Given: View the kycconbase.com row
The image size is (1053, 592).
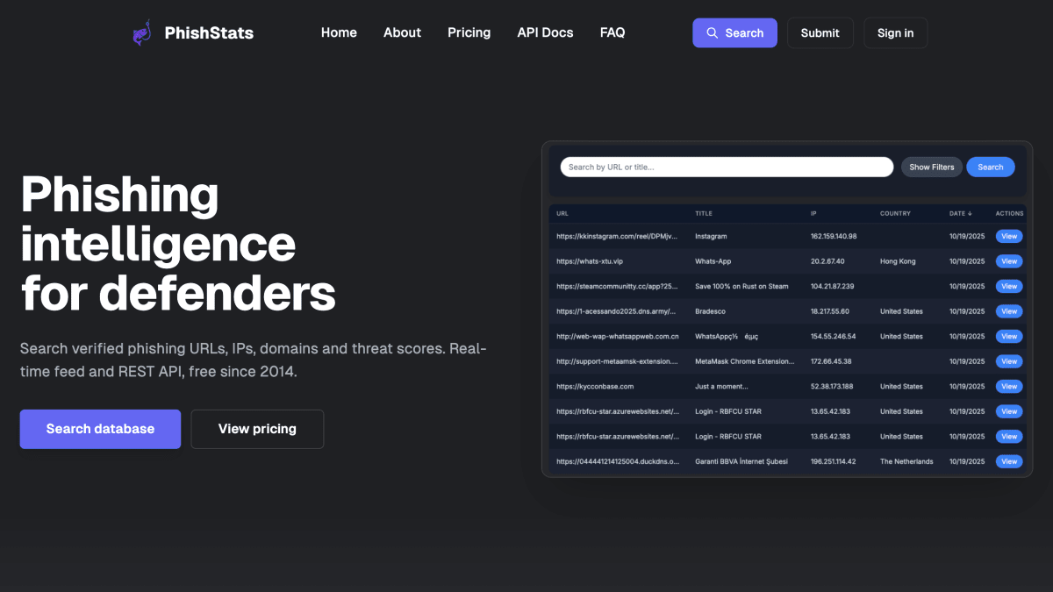Looking at the screenshot, I should [x=1009, y=386].
